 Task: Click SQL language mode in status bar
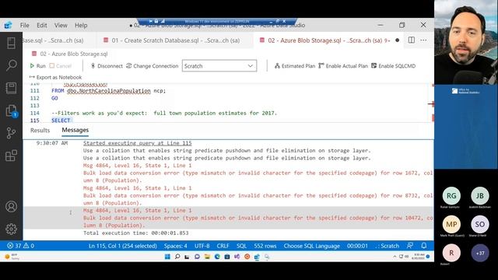(241, 246)
